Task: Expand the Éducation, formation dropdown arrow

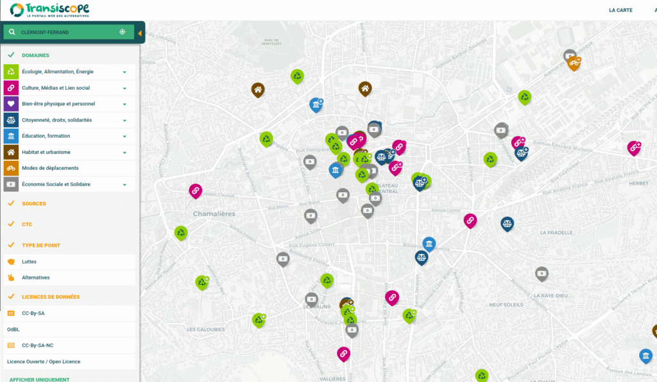Action: [x=124, y=136]
